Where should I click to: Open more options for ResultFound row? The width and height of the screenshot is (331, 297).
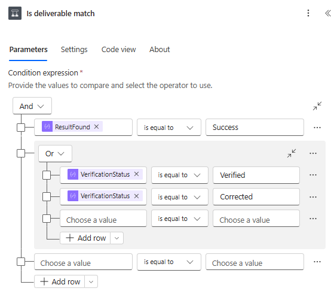317,128
